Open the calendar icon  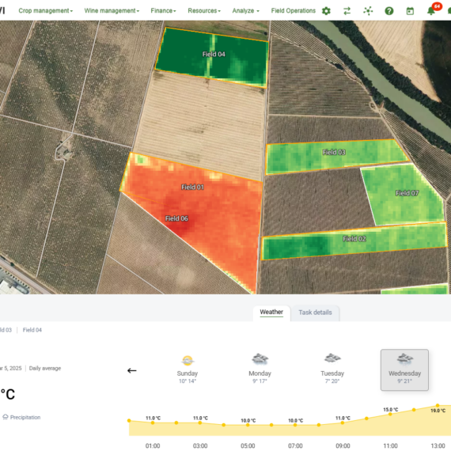[410, 11]
